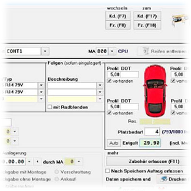The height and width of the screenshot is (191, 191).
Task: Click the Fz. (F18) button
Action: pyautogui.click(x=147, y=25)
